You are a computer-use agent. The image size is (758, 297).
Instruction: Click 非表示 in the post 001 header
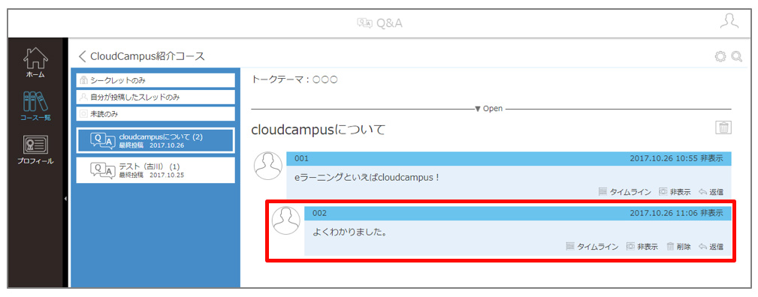point(712,158)
